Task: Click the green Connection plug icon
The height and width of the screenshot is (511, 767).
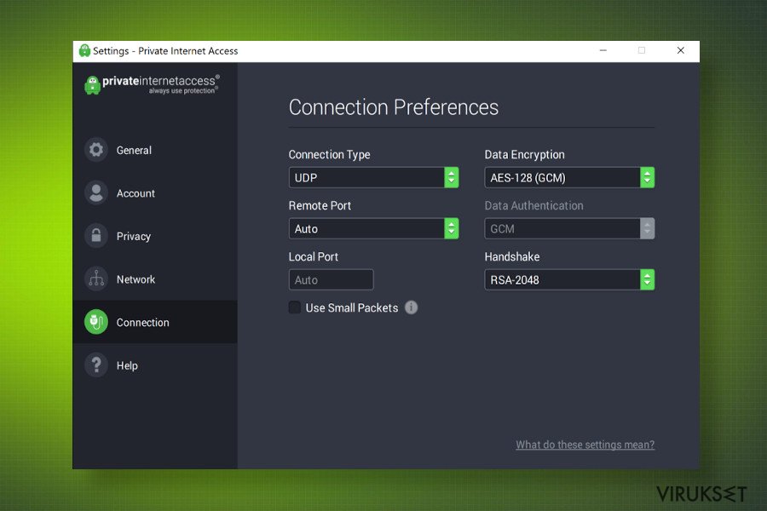Action: pyautogui.click(x=96, y=322)
